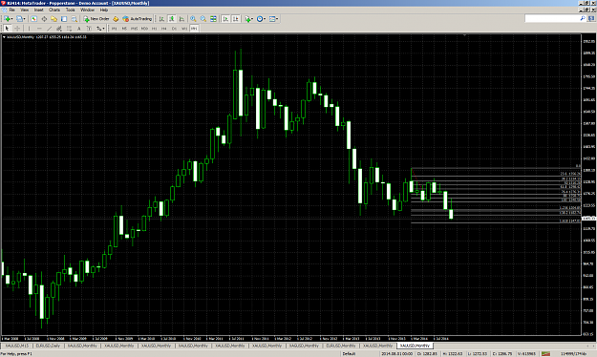The width and height of the screenshot is (597, 357).
Task: Switch to D1 daily timeframe
Action: (174, 29)
